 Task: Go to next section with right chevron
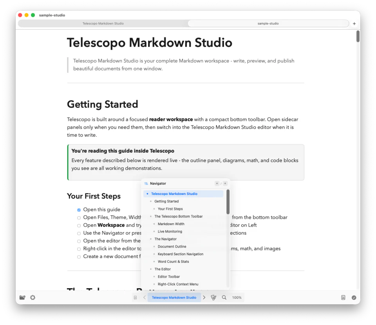(204, 298)
